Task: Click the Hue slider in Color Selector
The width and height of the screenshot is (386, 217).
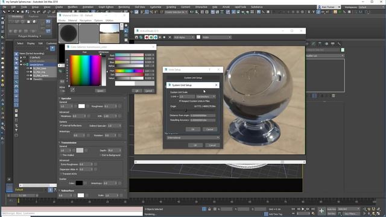Action: point(130,71)
